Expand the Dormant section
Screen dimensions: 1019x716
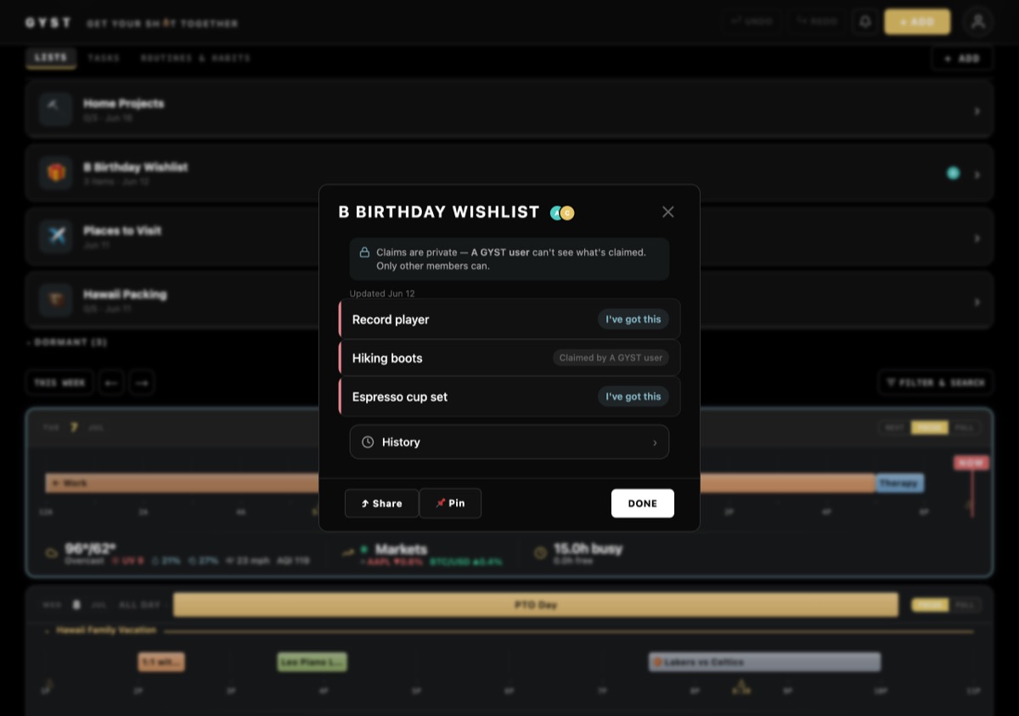(x=67, y=342)
